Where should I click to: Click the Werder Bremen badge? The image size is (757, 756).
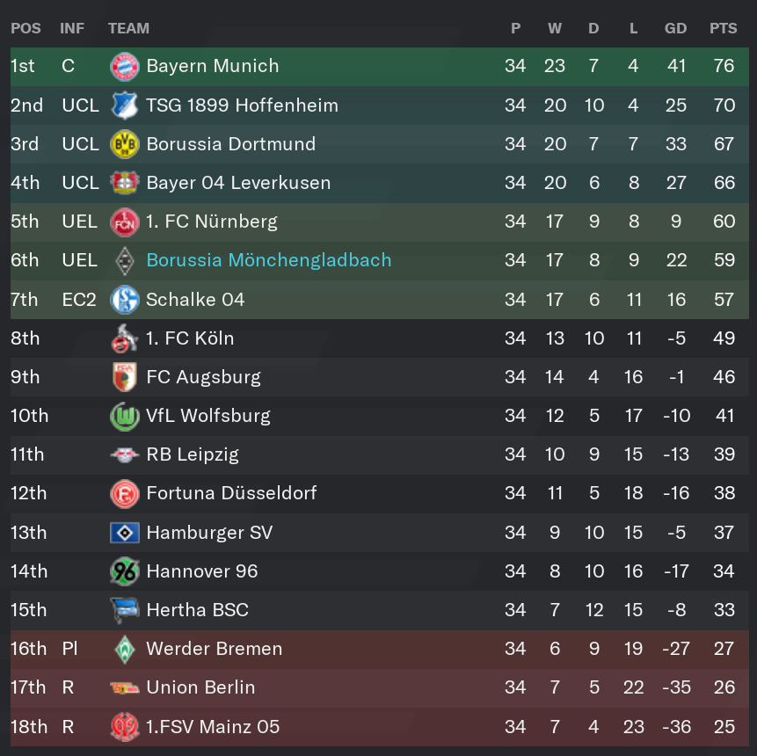click(x=125, y=649)
